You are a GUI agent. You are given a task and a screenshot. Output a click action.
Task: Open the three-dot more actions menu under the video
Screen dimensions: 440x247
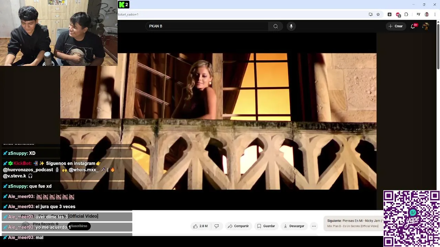tap(314, 226)
